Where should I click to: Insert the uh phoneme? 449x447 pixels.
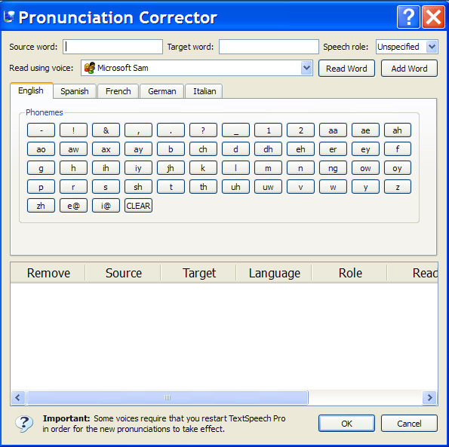point(235,187)
